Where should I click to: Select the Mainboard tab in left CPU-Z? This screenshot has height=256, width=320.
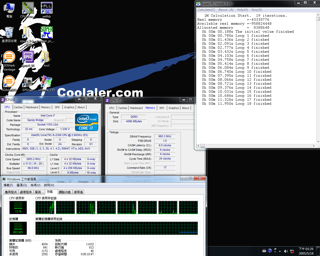(x=32, y=107)
